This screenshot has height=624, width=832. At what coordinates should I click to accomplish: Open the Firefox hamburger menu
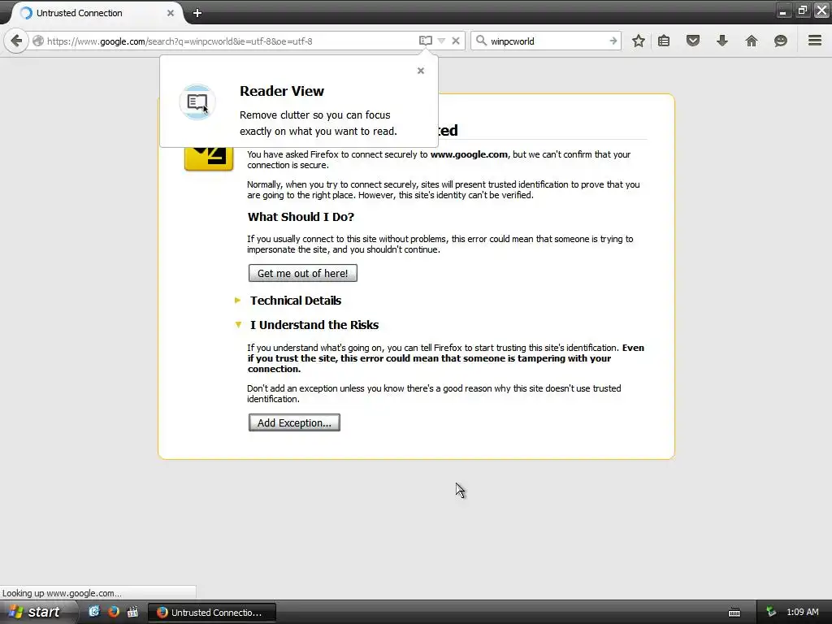pyautogui.click(x=815, y=41)
